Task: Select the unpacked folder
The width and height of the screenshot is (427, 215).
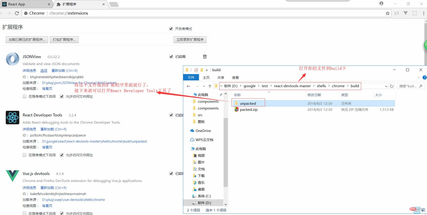Action: [248, 103]
